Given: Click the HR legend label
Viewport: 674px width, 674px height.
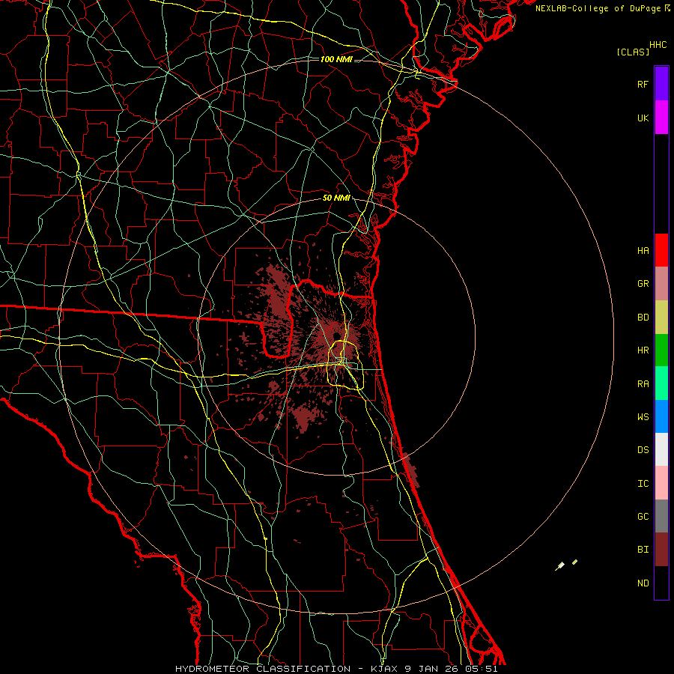Looking at the screenshot, I should (643, 350).
